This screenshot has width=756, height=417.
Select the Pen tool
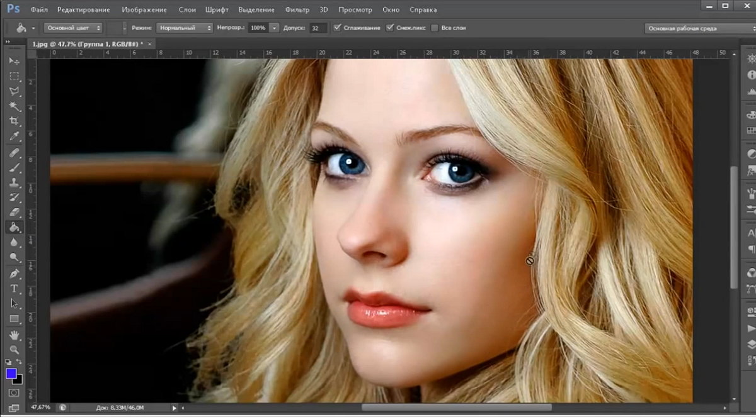coord(14,274)
